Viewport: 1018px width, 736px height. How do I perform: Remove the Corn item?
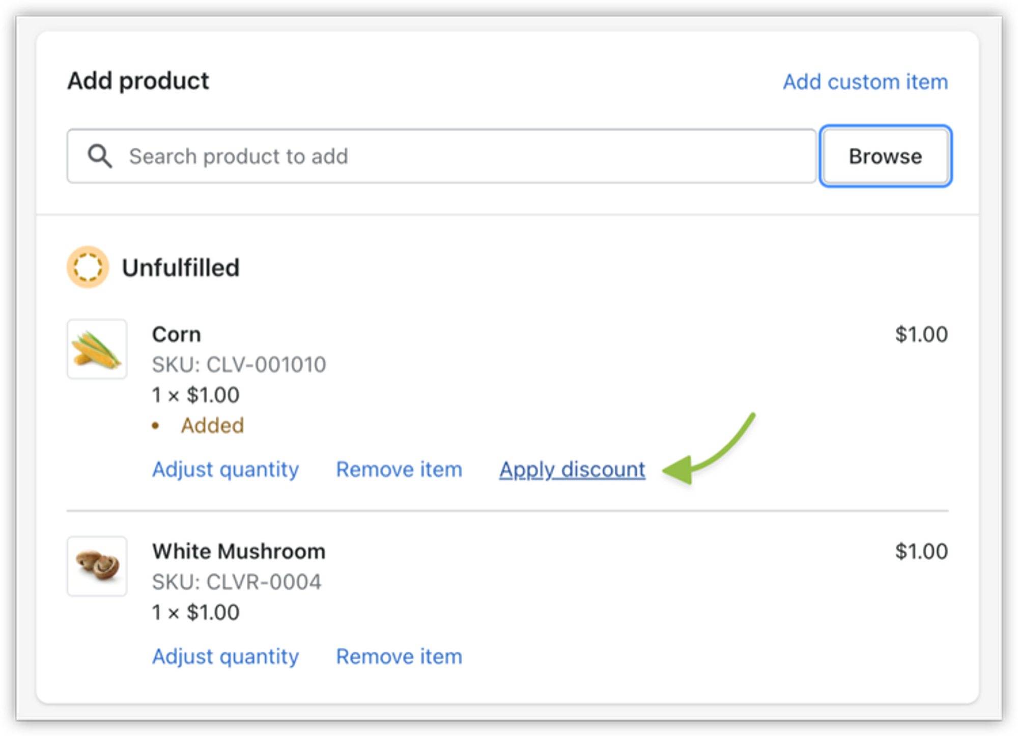[x=399, y=469]
